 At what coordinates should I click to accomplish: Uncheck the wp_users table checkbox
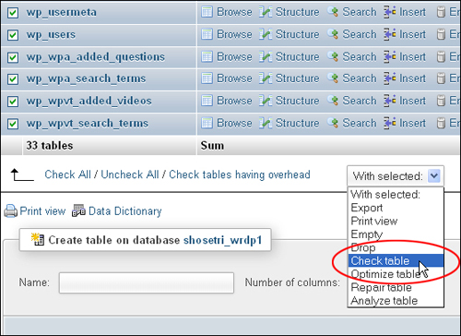[13, 35]
